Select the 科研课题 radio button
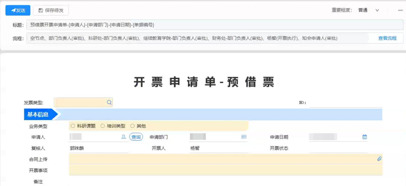The height and width of the screenshot is (186, 406). (x=73, y=126)
